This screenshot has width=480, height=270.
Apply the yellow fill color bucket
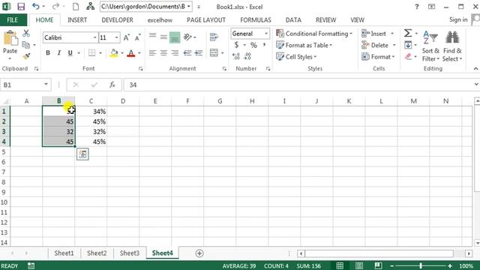point(114,53)
